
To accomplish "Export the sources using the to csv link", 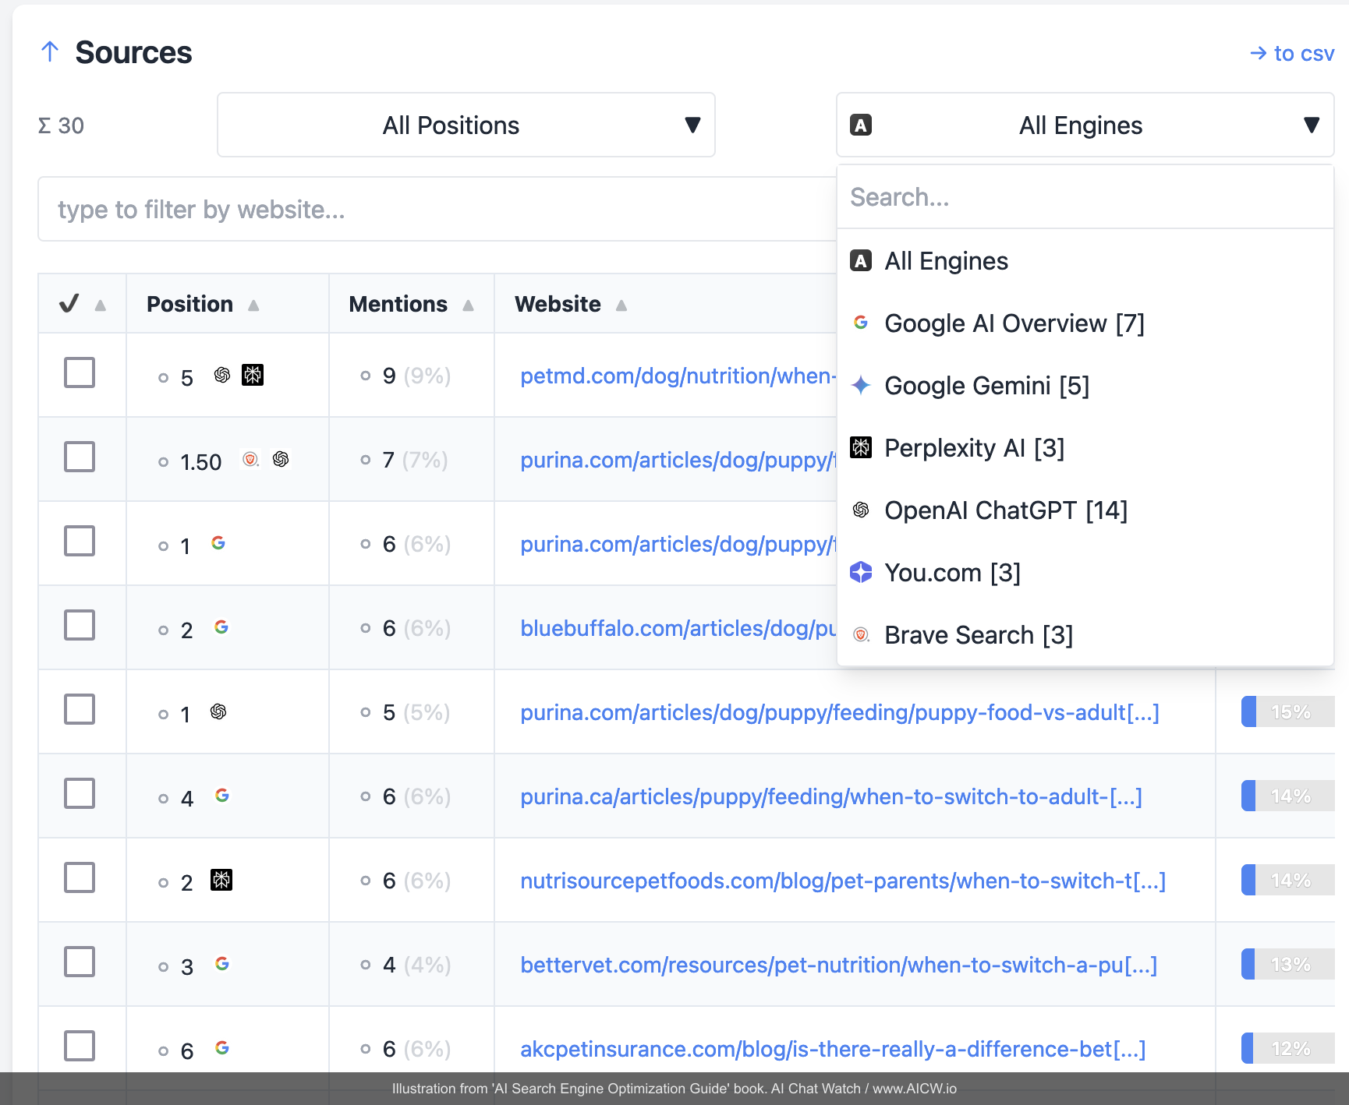I will pos(1292,54).
